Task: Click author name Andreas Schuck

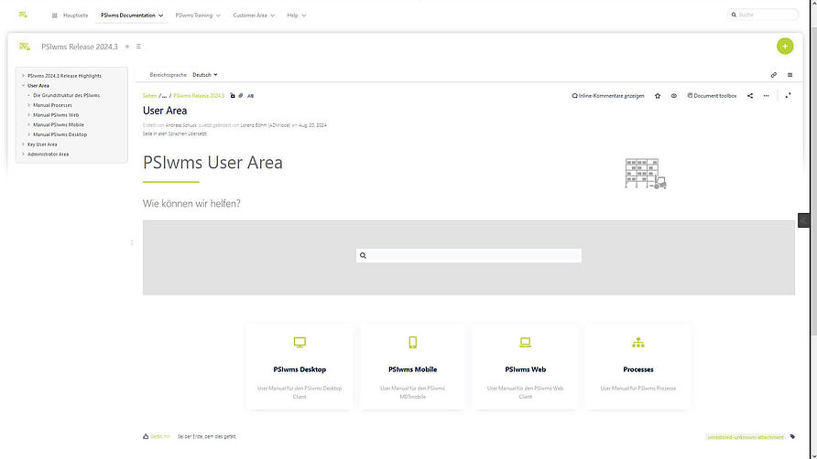Action: [180, 125]
